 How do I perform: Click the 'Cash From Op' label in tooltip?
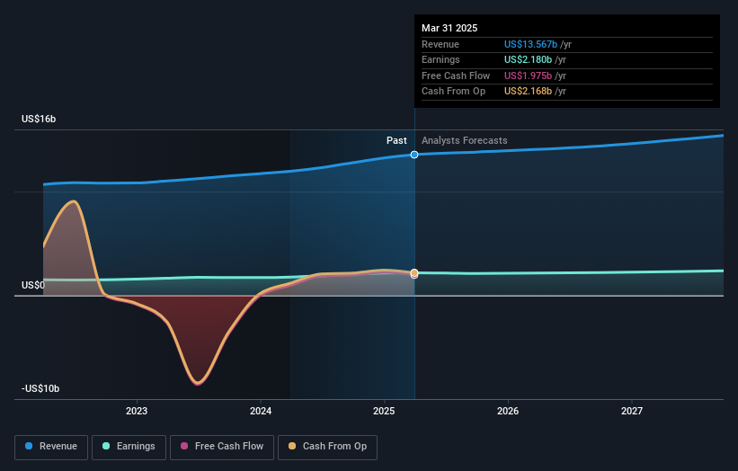pos(453,92)
